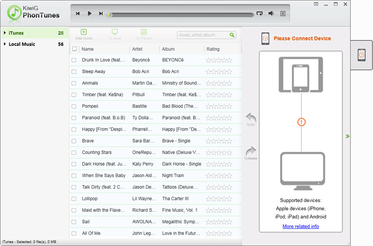Screen dimensions: 373x246
Task: Collapse the device panel with double chevron
Action: click(x=348, y=136)
